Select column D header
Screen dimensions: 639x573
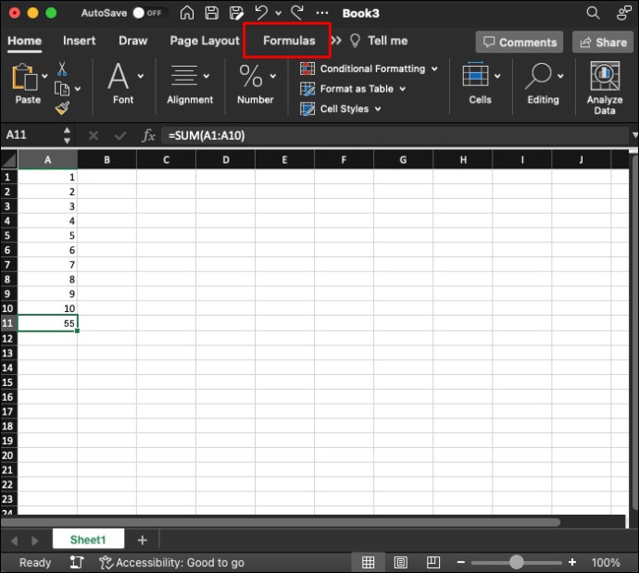click(x=225, y=159)
